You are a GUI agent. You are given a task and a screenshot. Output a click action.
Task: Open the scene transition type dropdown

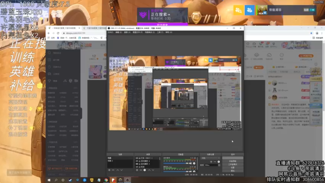[x=210, y=158]
